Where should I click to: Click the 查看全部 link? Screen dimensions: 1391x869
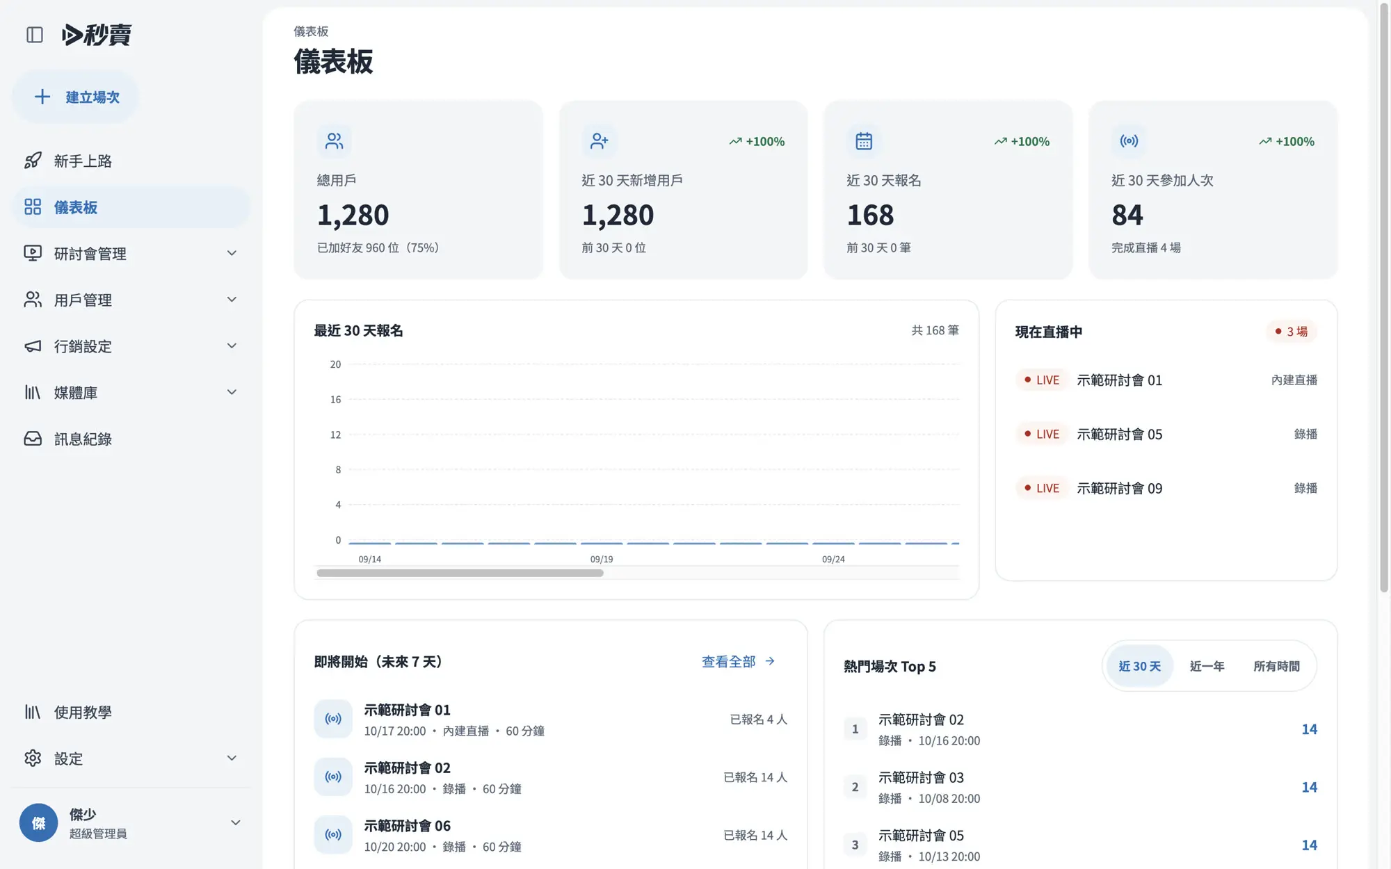click(739, 661)
